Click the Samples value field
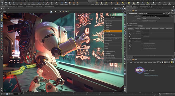 pos(145,31)
